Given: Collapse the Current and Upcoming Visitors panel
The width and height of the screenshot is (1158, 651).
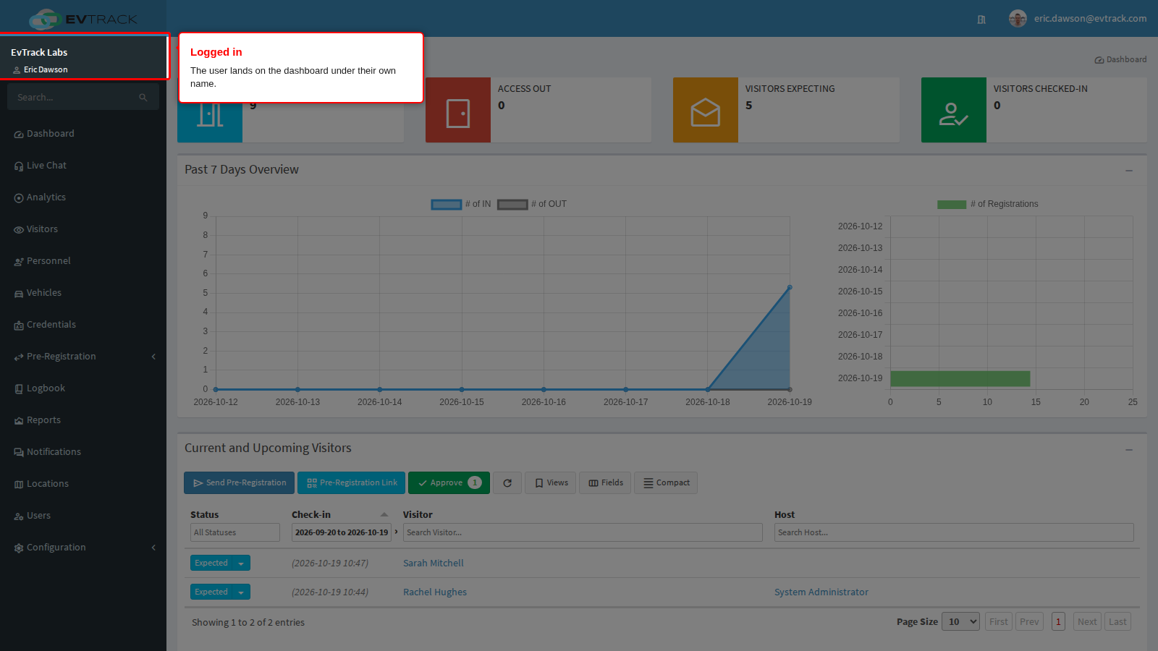Looking at the screenshot, I should point(1129,450).
